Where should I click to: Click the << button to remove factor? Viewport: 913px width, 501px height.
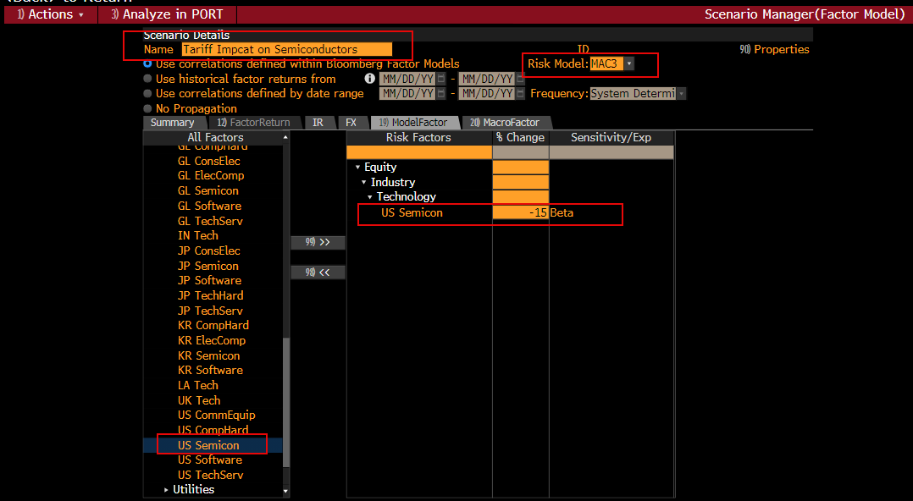click(x=318, y=273)
